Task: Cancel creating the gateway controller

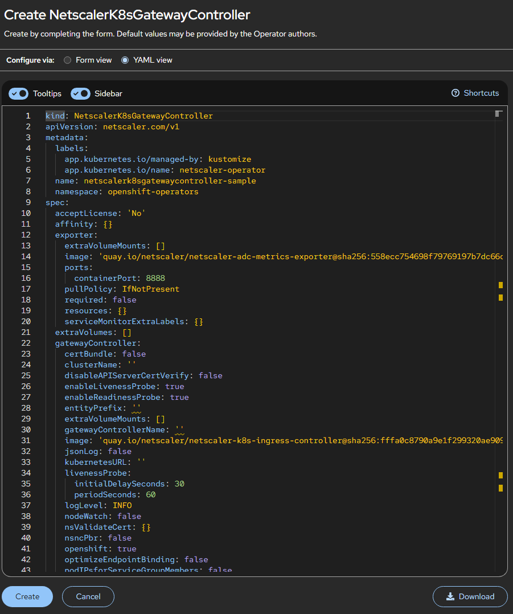Action: [x=88, y=596]
